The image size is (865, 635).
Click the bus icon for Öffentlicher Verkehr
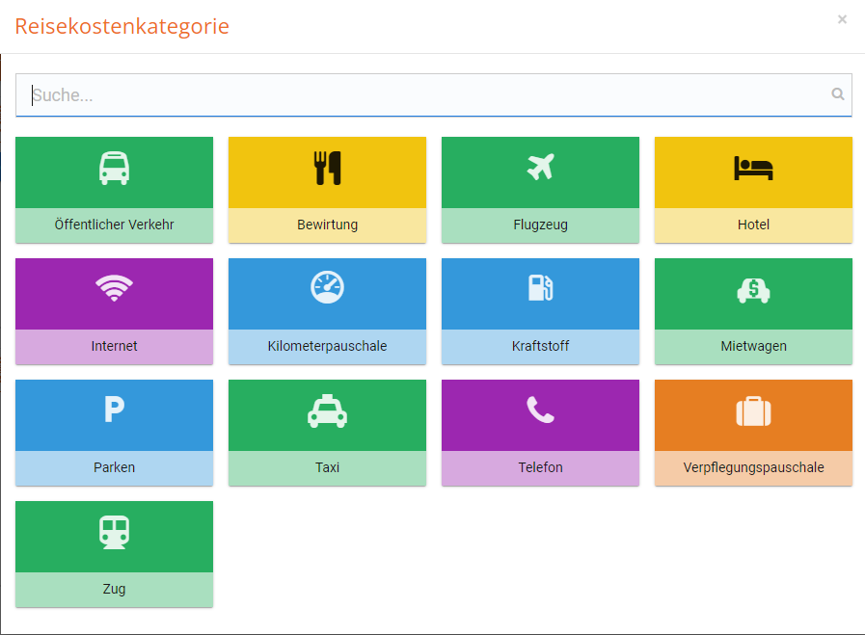[x=114, y=168]
